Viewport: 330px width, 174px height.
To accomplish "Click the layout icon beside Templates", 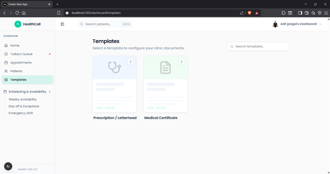I will click(6, 80).
